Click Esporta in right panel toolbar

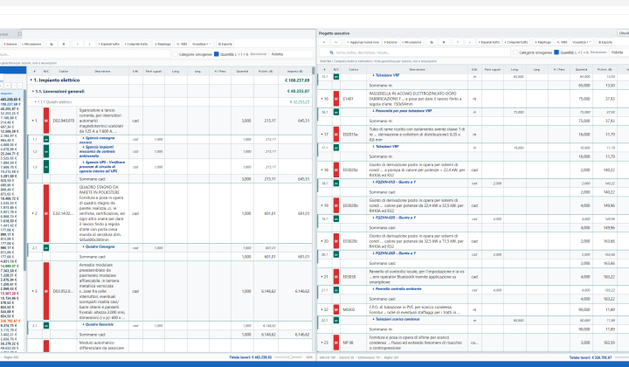(605, 42)
